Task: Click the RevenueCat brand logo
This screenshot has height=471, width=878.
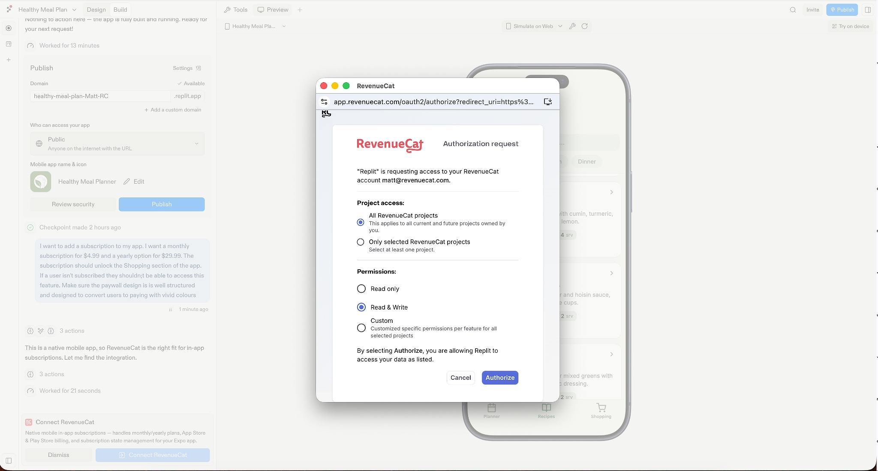Action: click(390, 145)
